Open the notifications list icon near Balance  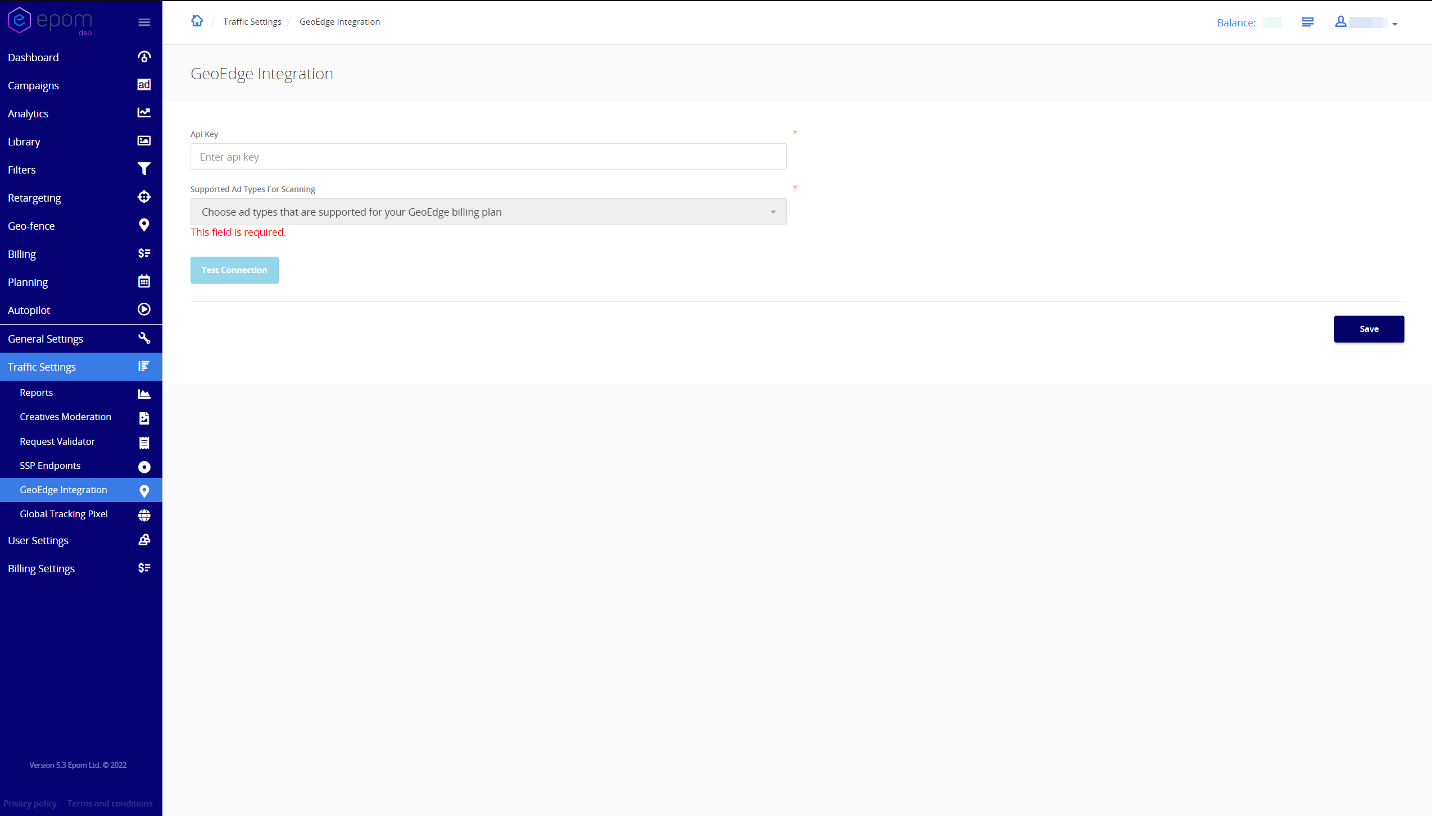tap(1307, 22)
